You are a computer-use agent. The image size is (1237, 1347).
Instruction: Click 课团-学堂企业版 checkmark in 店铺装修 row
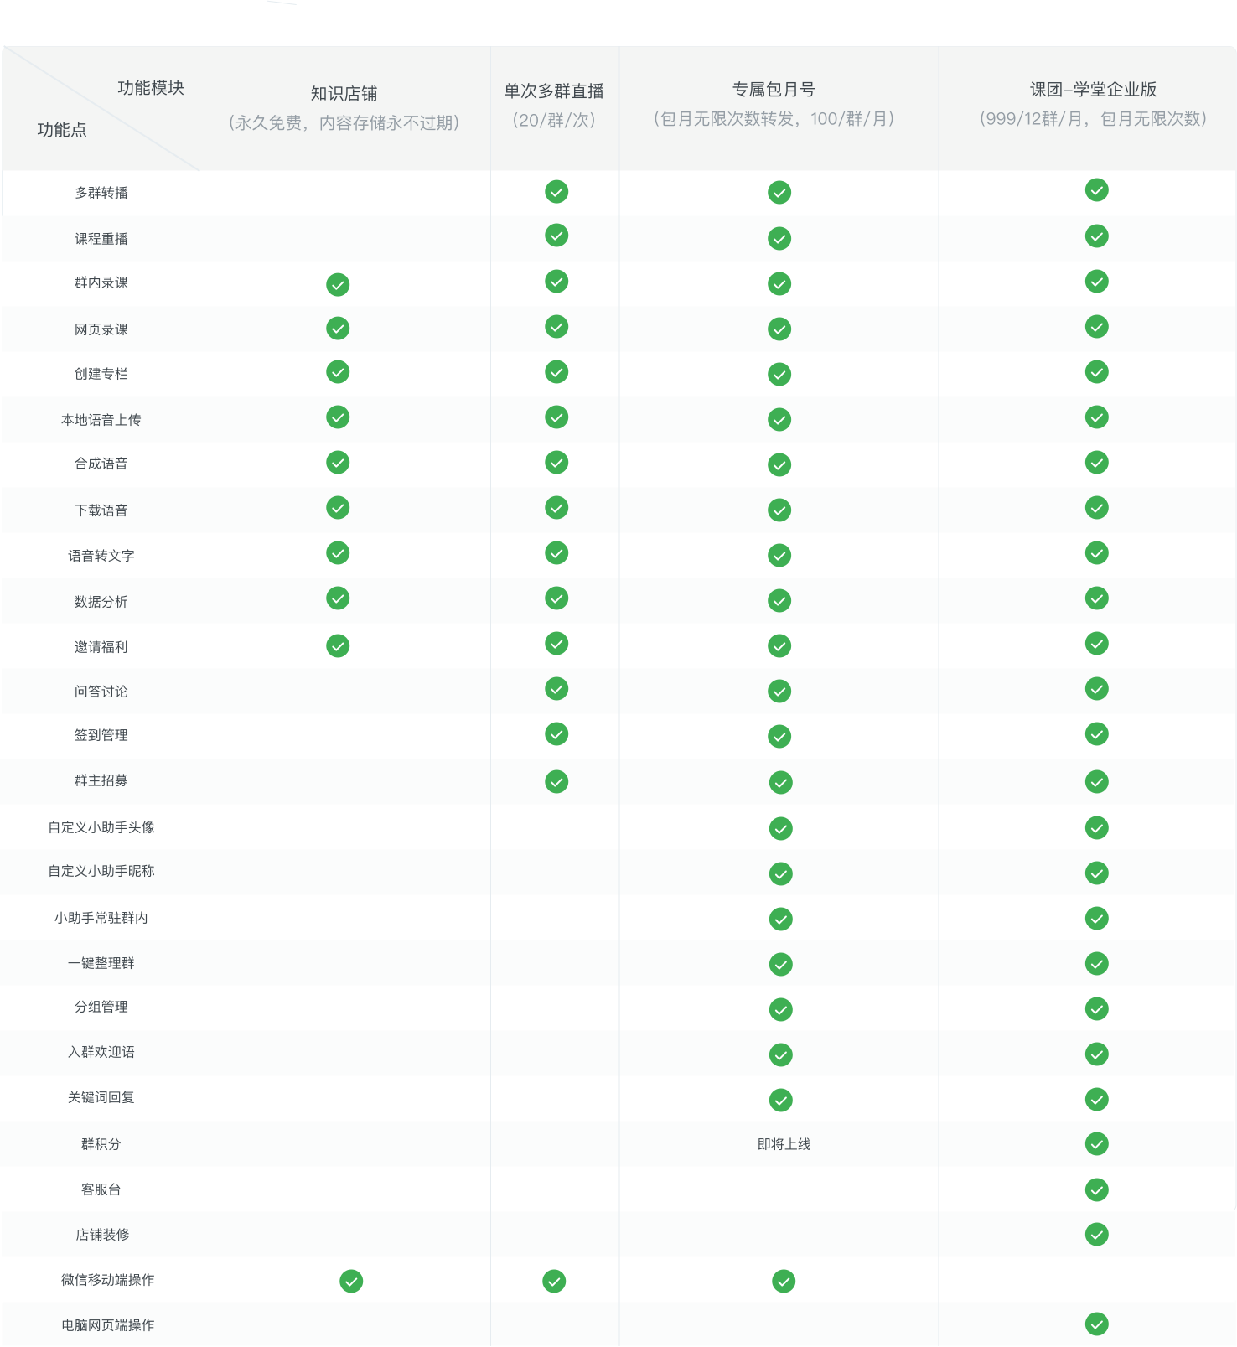tap(1096, 1234)
